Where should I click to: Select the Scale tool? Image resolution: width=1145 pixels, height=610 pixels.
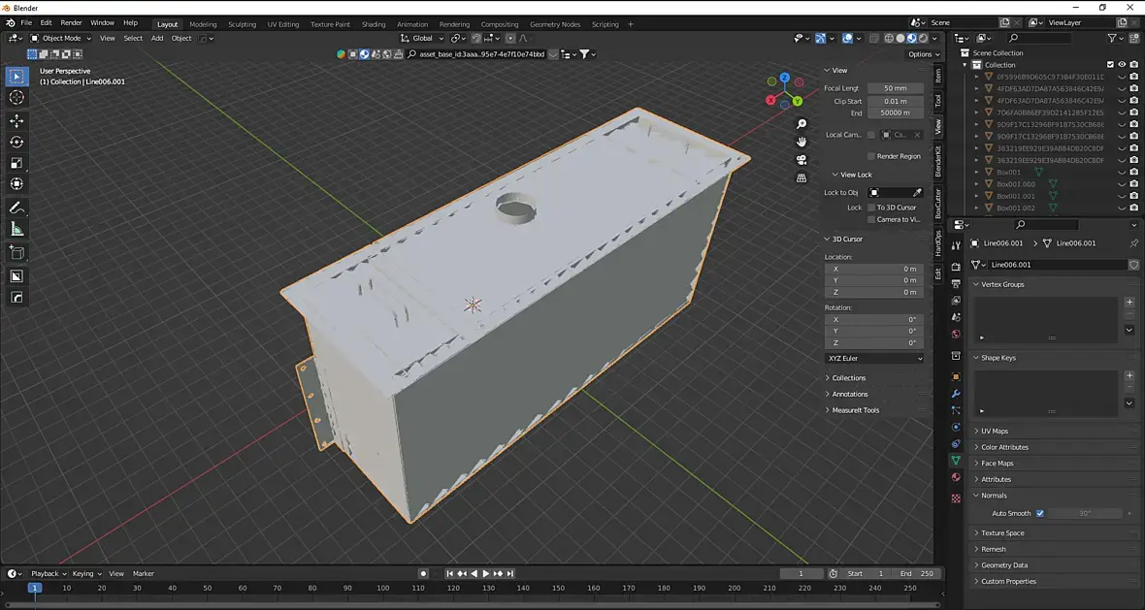pos(16,163)
